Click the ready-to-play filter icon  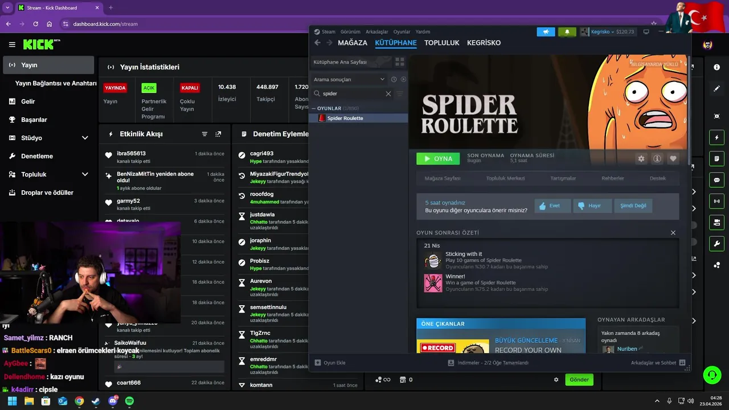click(403, 79)
